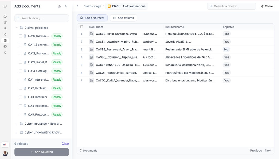The image size is (279, 159).
Task: Click file icon of CASE5_Restaurant_Arson row
Action: 91,50
